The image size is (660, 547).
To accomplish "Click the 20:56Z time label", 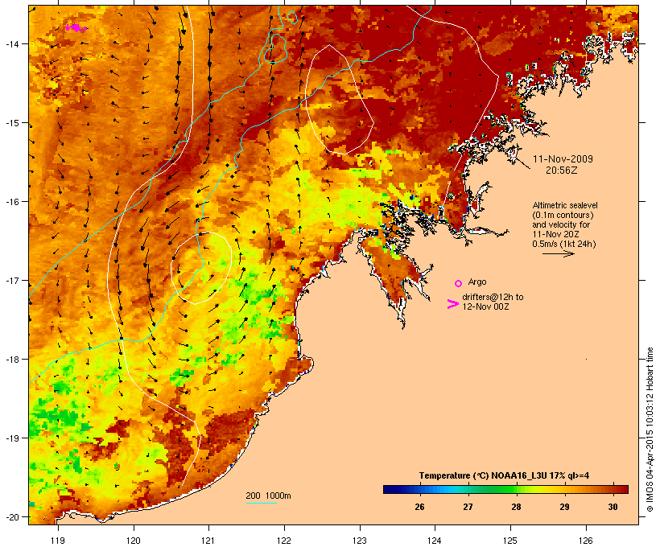I will (x=562, y=171).
